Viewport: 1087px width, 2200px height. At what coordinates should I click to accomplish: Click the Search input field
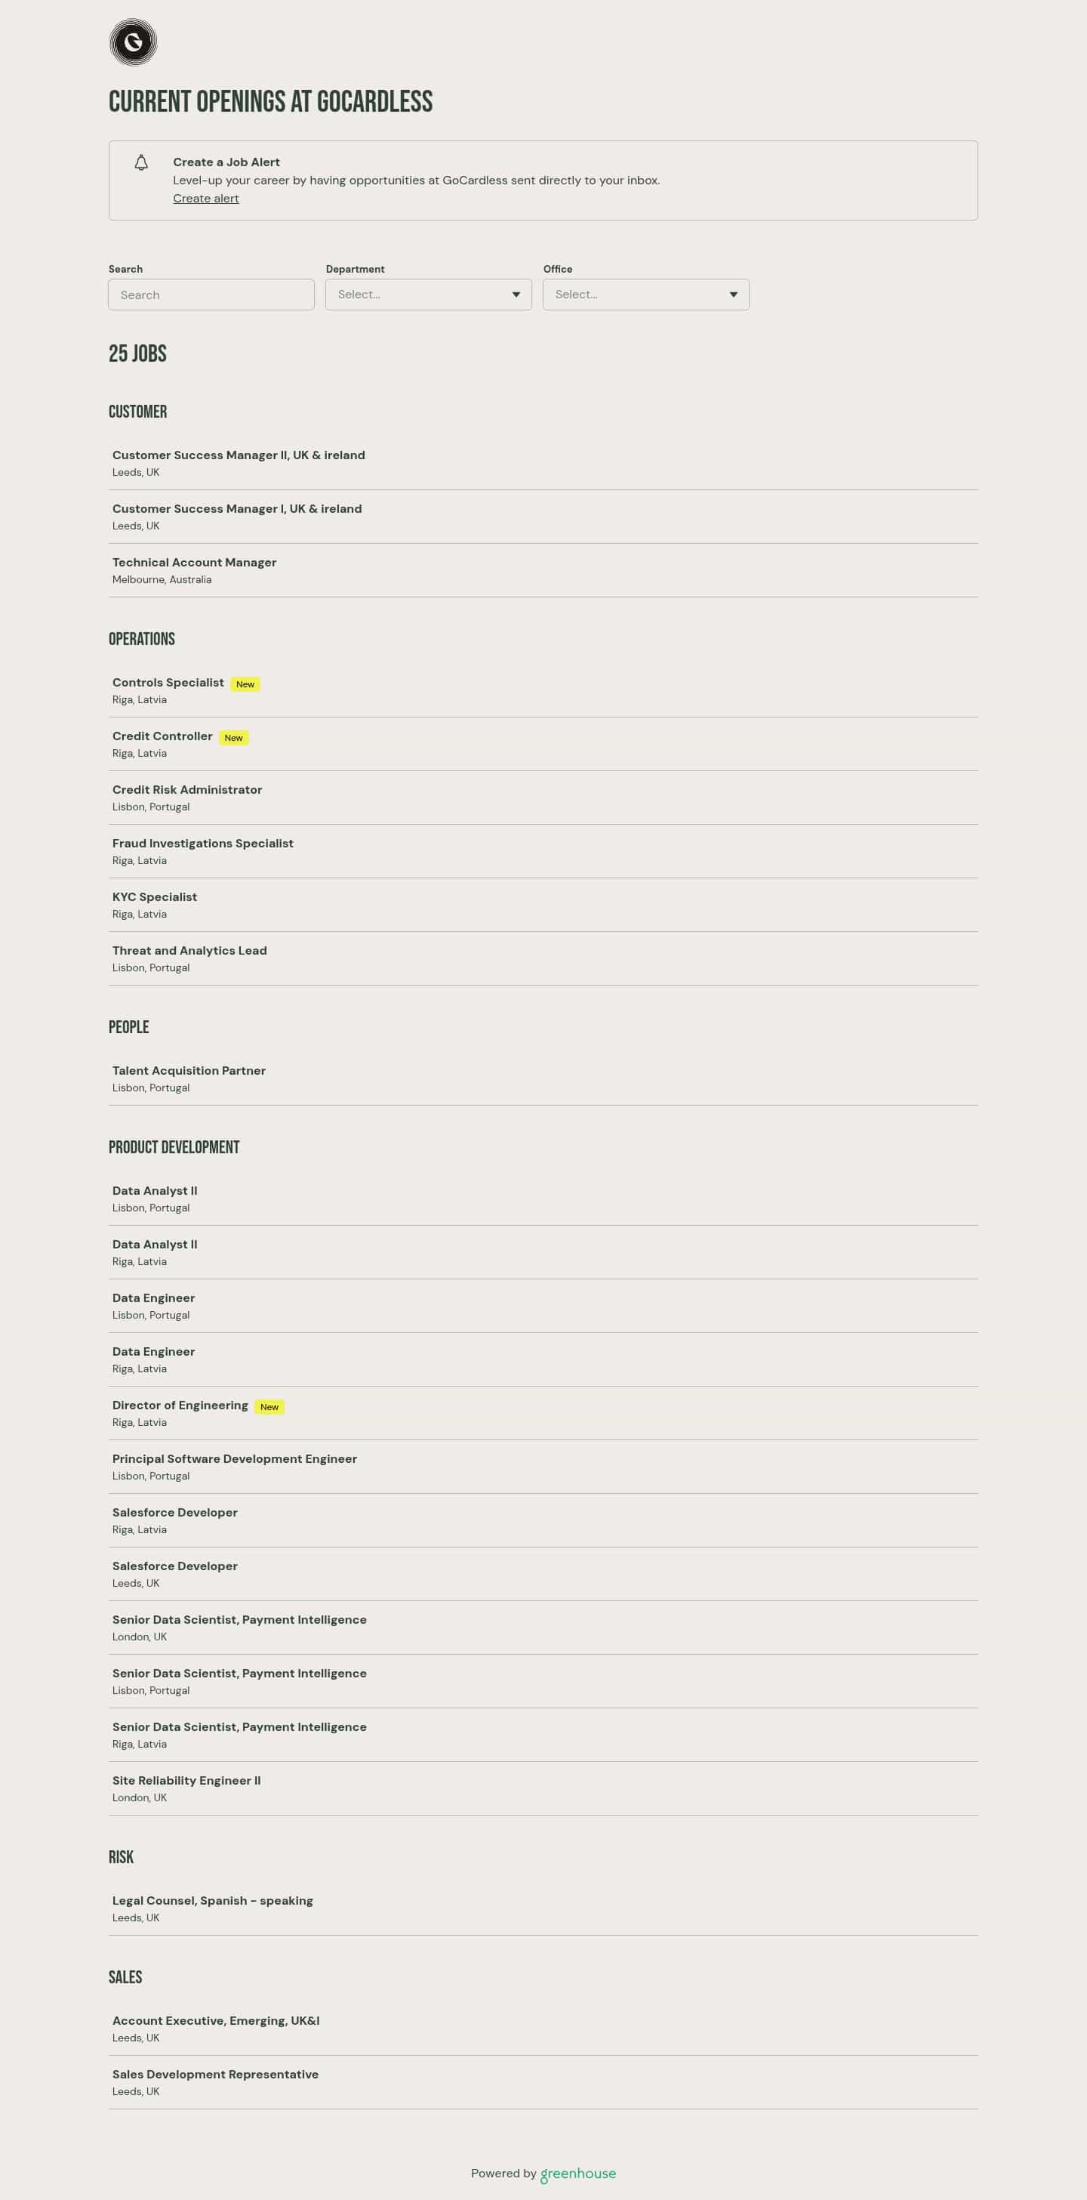coord(211,295)
